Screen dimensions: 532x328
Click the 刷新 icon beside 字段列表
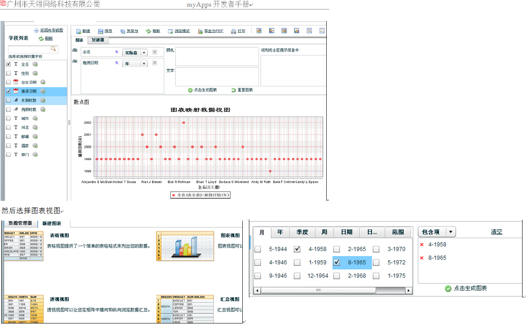41,39
